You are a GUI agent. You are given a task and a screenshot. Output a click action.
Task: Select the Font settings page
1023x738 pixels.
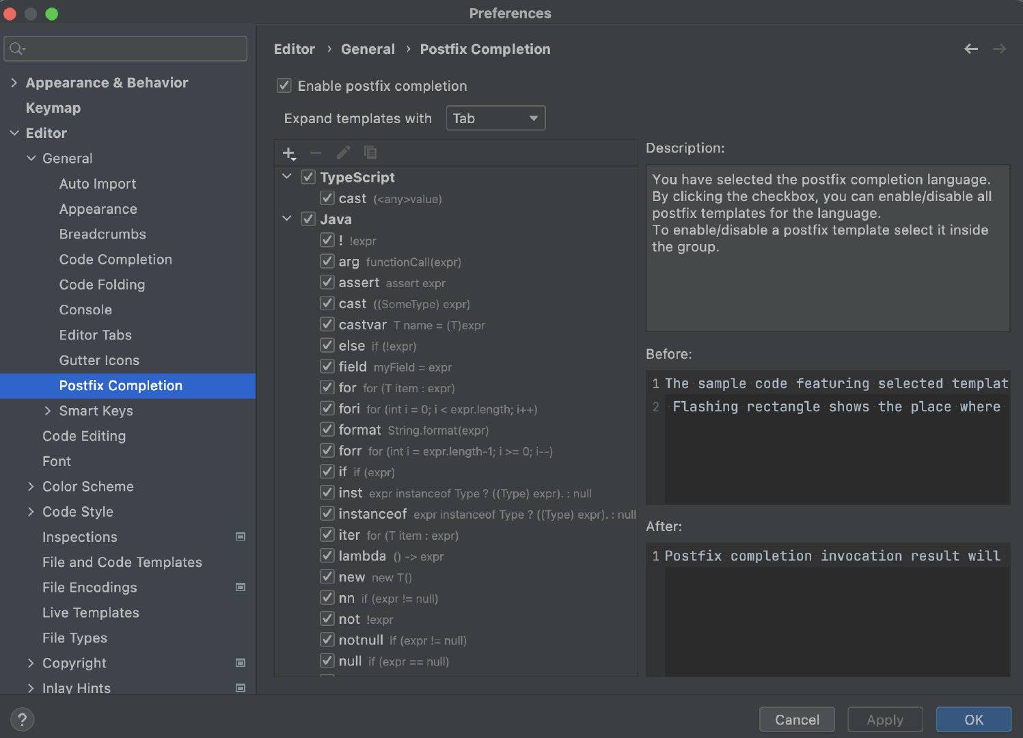coord(57,461)
